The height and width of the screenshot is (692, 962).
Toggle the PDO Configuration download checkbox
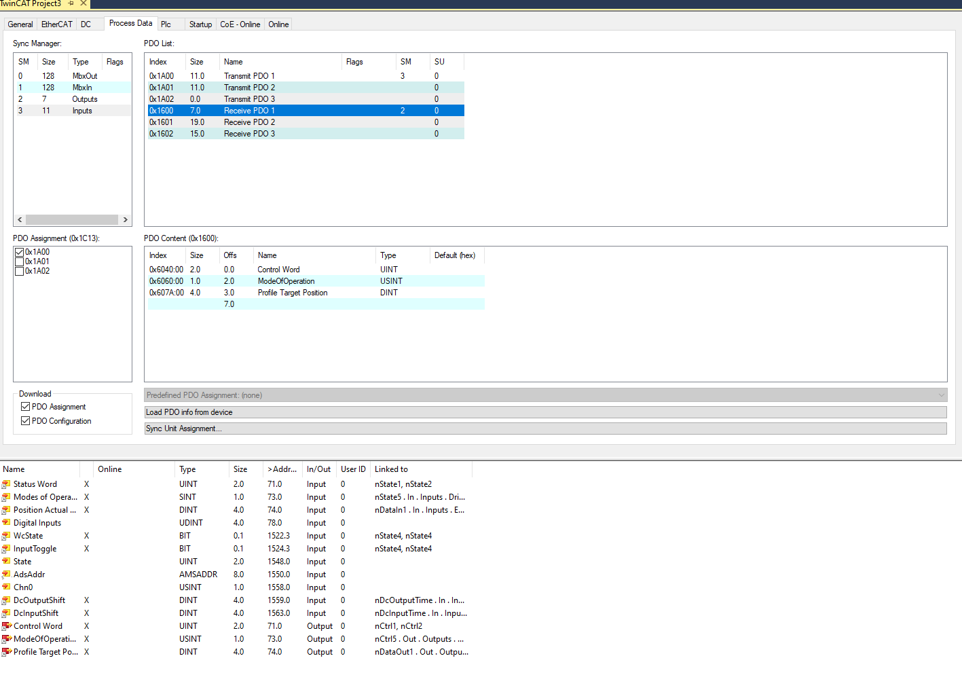(25, 421)
